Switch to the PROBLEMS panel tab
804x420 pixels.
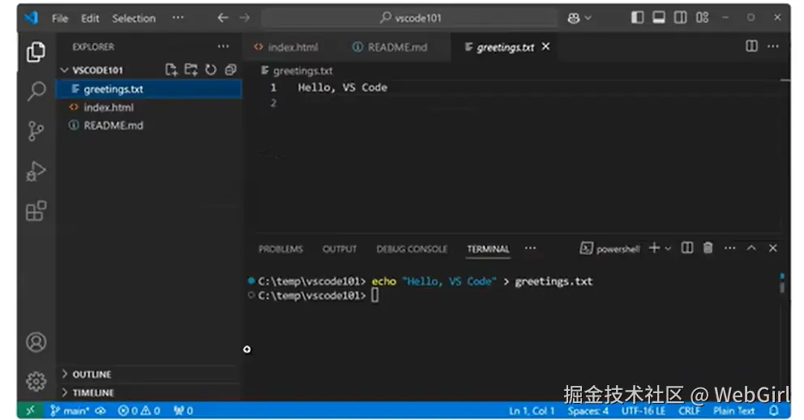tap(280, 249)
